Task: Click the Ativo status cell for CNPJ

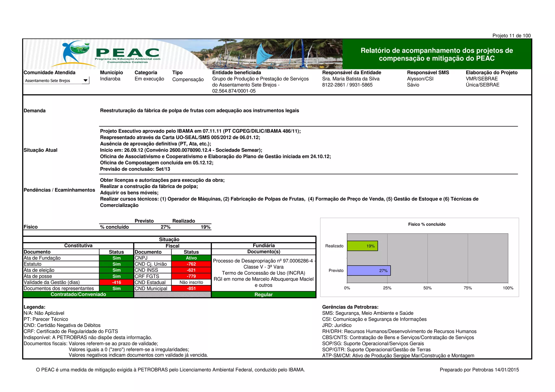Action: coord(191,258)
